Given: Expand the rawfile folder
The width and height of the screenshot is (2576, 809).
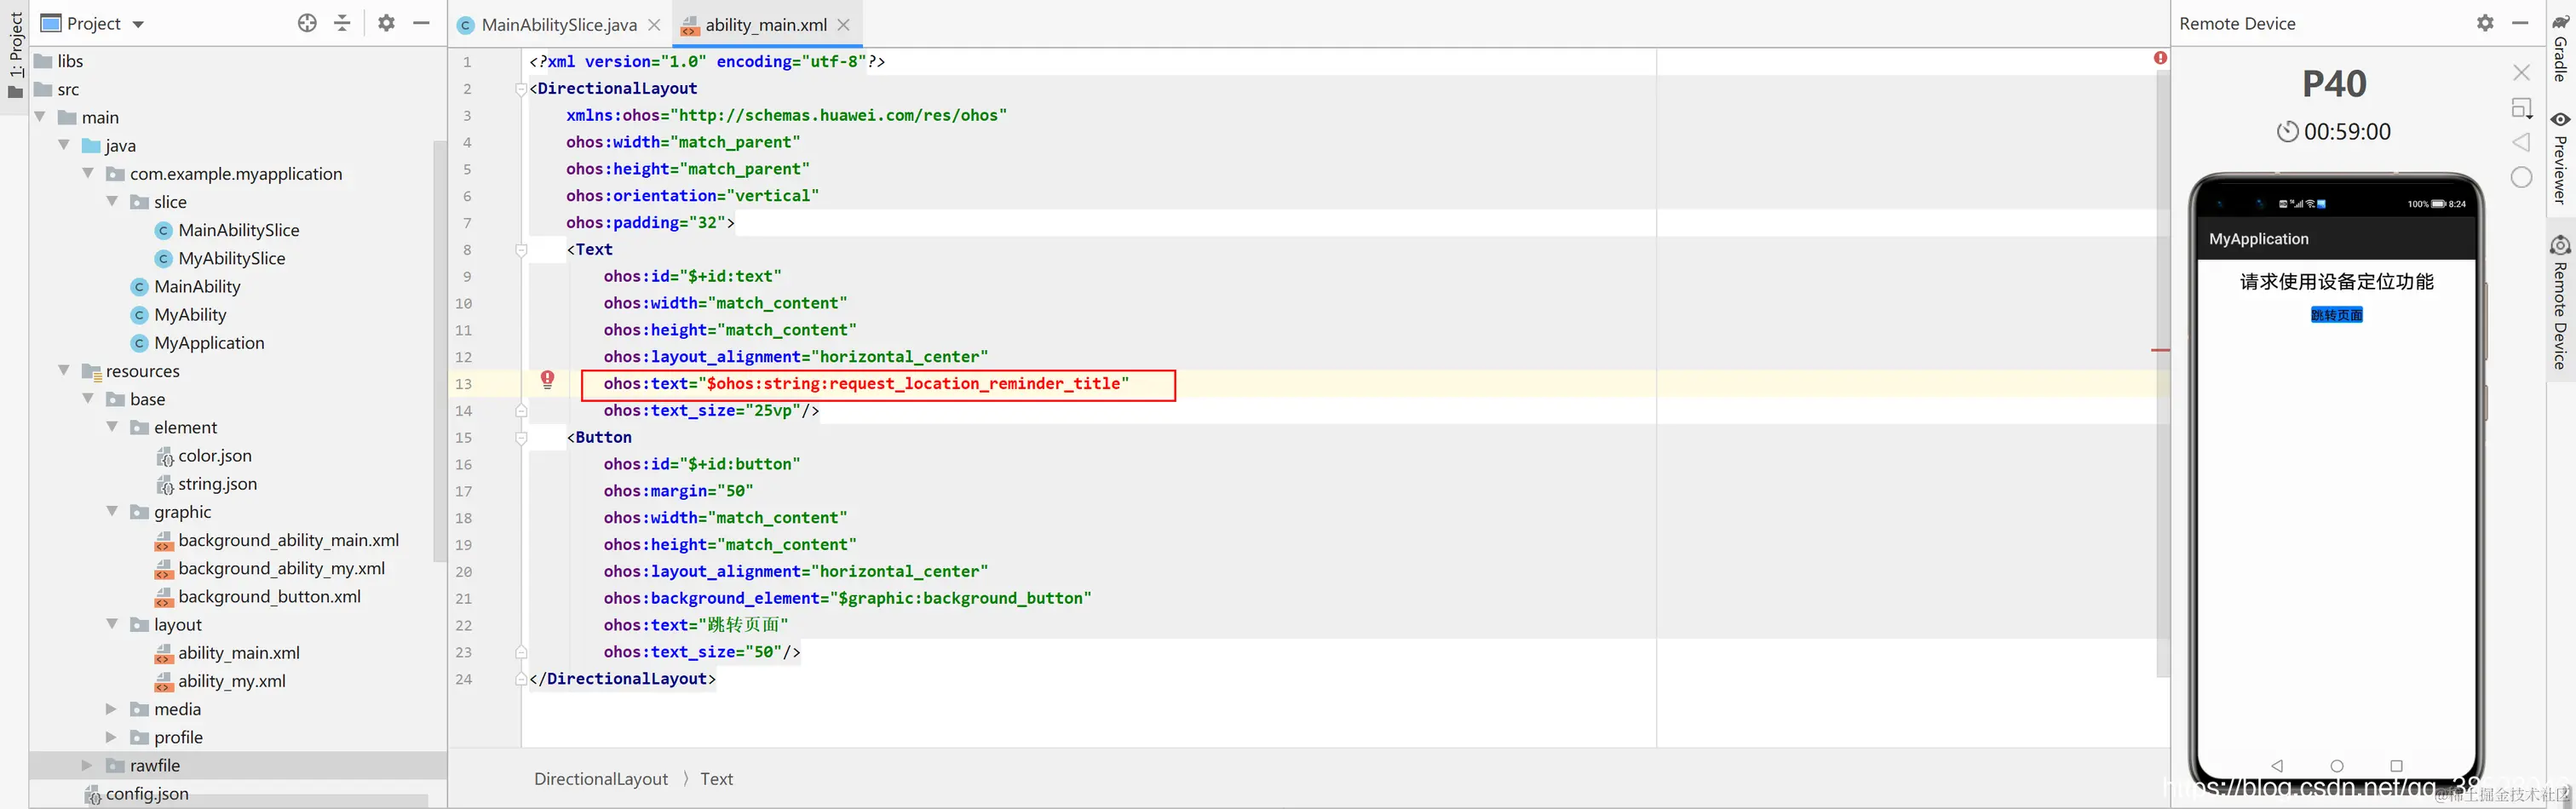Looking at the screenshot, I should (86, 765).
